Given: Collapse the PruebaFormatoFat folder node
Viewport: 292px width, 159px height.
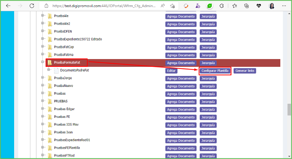Looking at the screenshot, I should [43, 63].
